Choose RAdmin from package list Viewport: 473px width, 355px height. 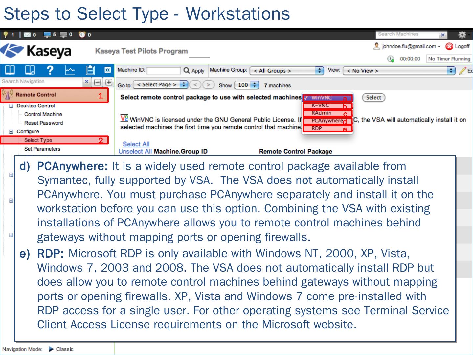[327, 113]
